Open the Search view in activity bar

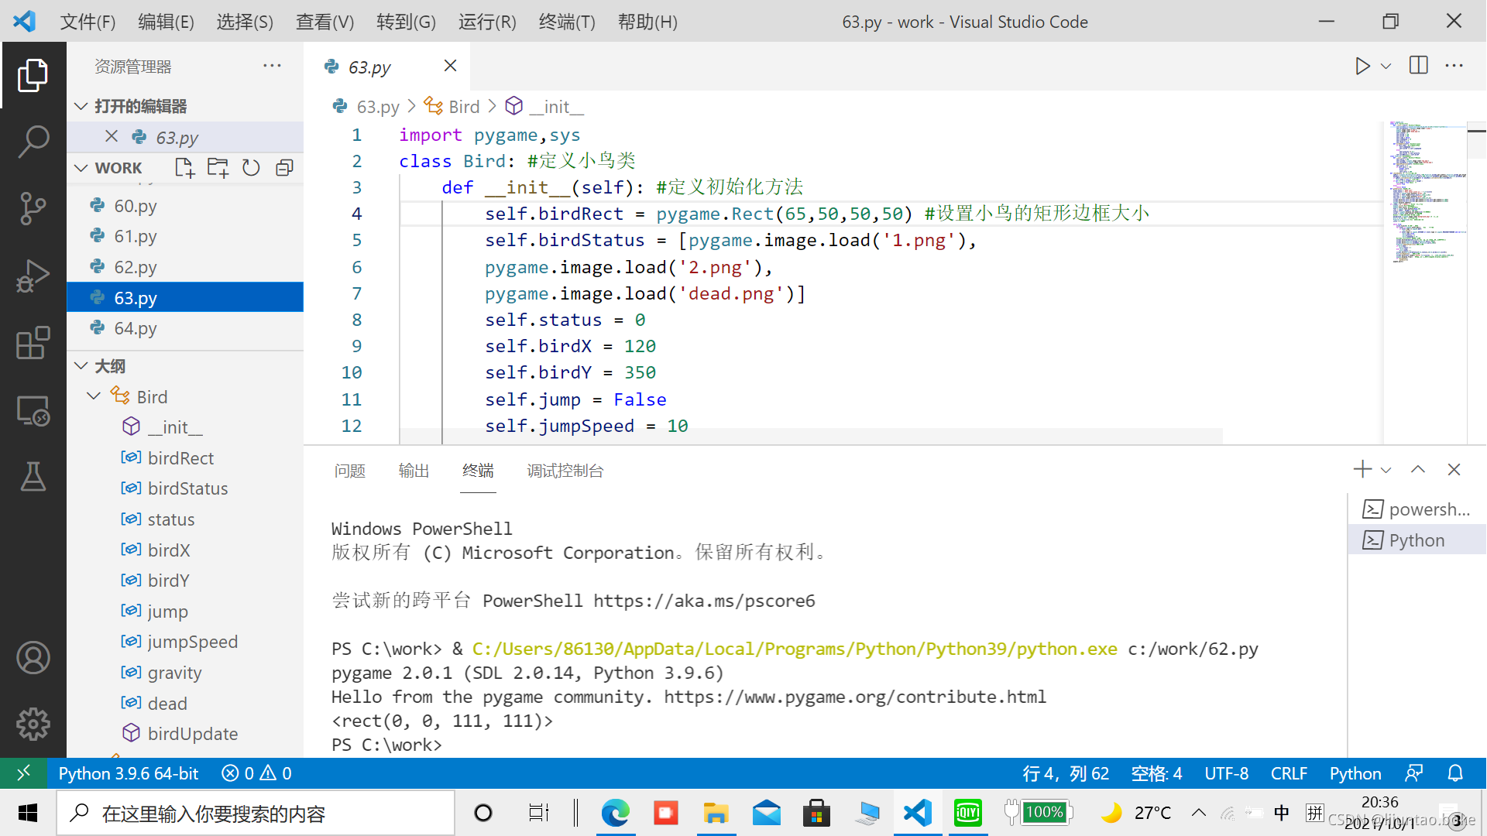33,142
